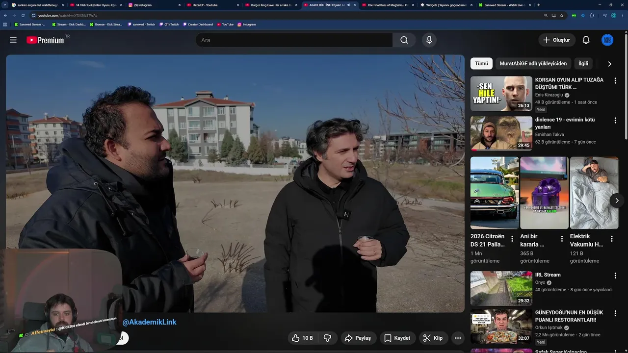Open options for Ani bir karar Short
628x353 pixels.
pyautogui.click(x=562, y=239)
